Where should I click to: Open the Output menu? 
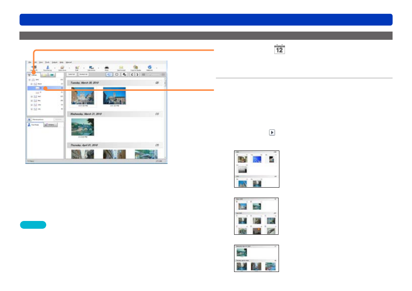tap(54, 62)
